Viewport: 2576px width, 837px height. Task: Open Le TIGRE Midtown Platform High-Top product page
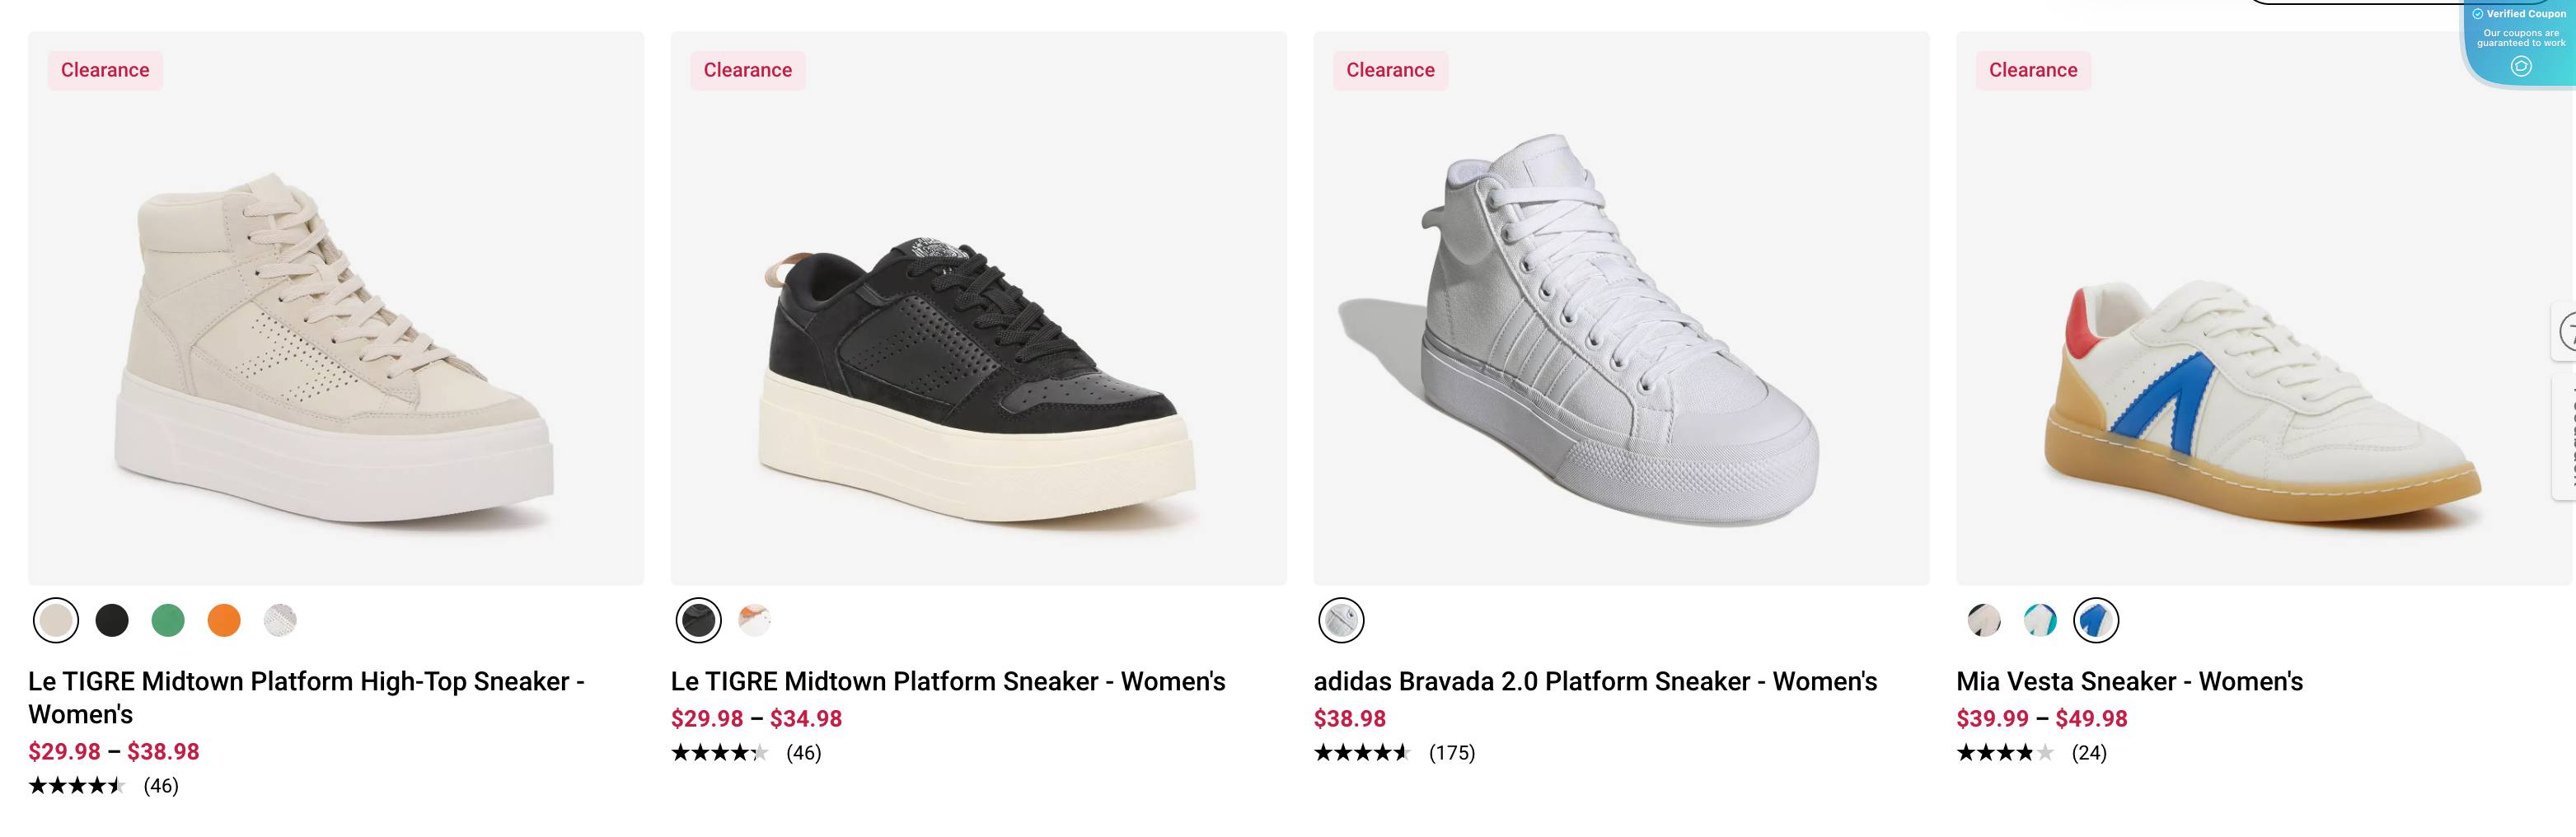[x=305, y=681]
